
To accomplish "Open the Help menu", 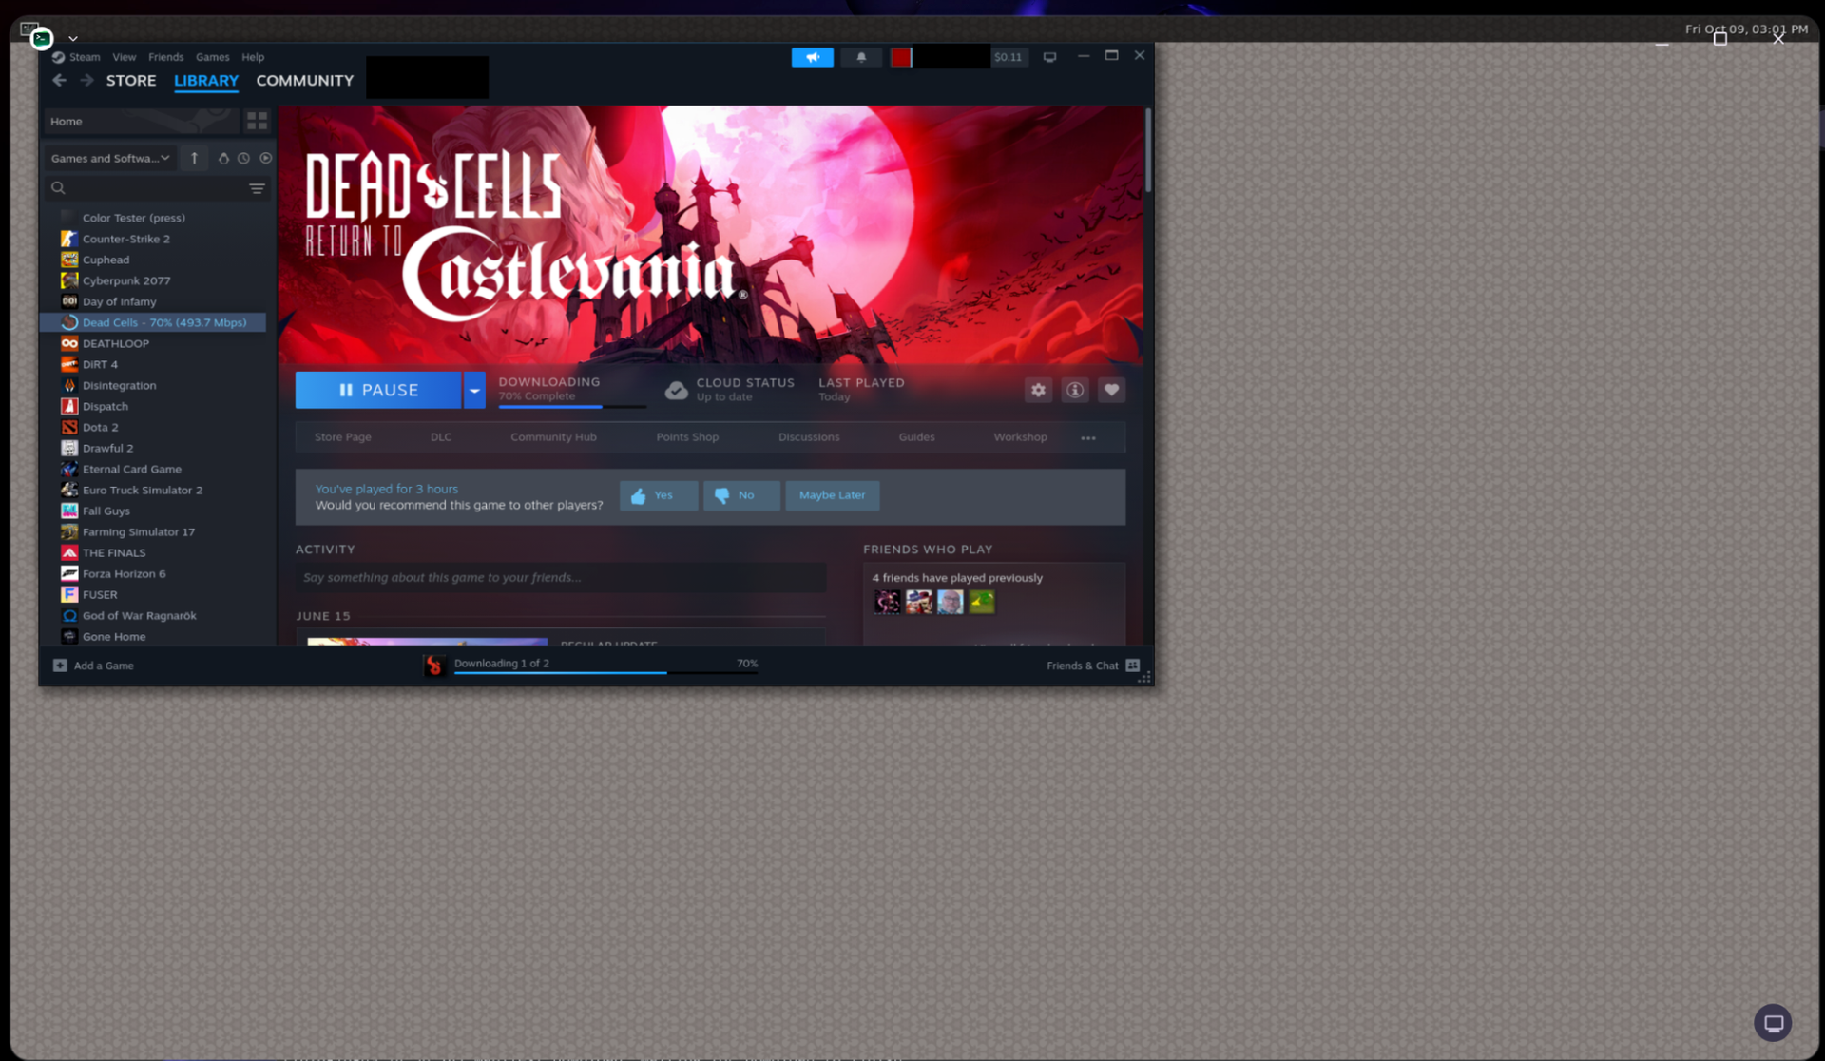I will coord(253,57).
